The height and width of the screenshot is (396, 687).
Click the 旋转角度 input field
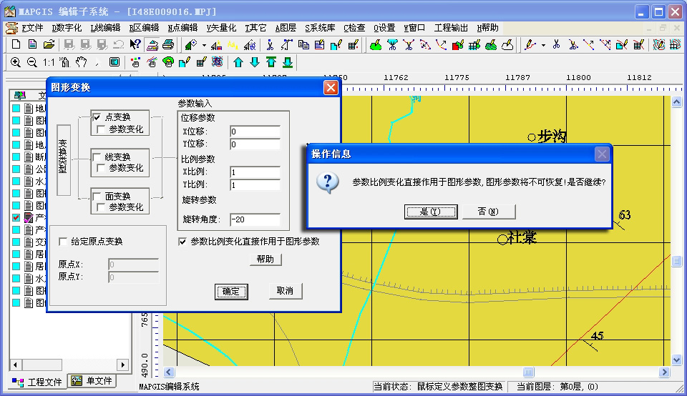click(x=255, y=219)
